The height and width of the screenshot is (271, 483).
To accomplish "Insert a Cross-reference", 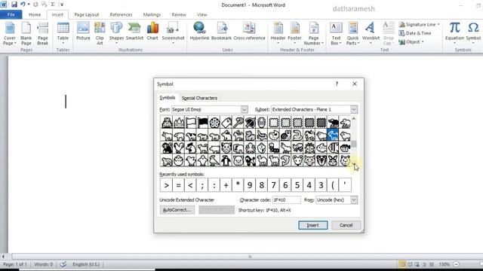I will coord(249,32).
